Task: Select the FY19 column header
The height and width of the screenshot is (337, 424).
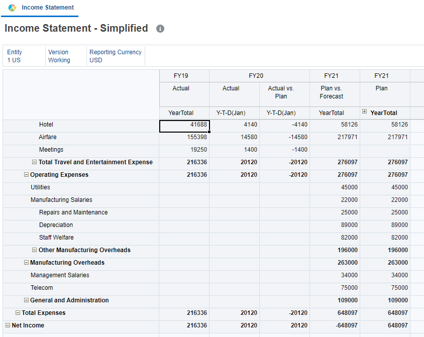Action: pos(181,76)
